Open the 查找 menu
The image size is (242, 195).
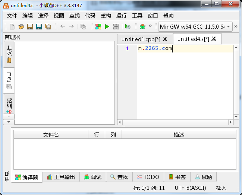[75, 16]
